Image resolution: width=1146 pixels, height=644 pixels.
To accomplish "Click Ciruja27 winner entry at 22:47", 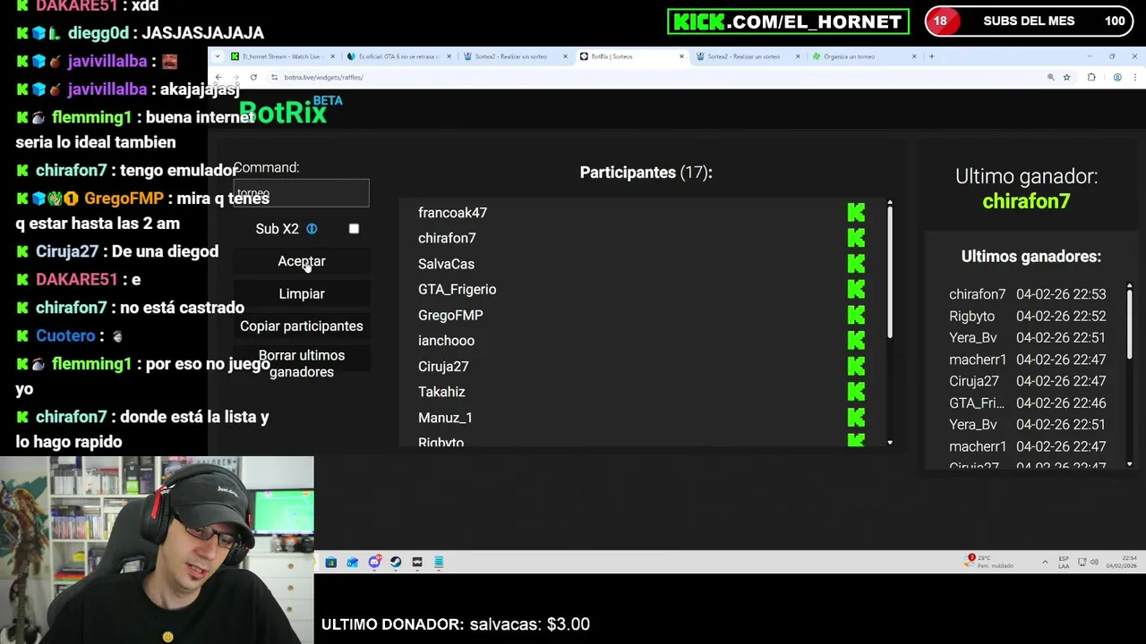I will (1027, 381).
